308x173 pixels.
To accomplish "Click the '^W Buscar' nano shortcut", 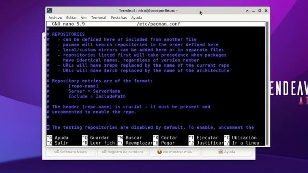I will [x=129, y=138].
